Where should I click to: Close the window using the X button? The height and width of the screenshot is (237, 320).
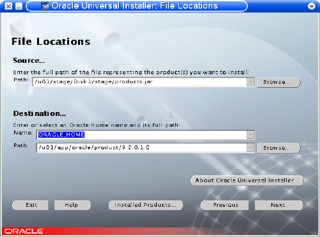pyautogui.click(x=8, y=6)
